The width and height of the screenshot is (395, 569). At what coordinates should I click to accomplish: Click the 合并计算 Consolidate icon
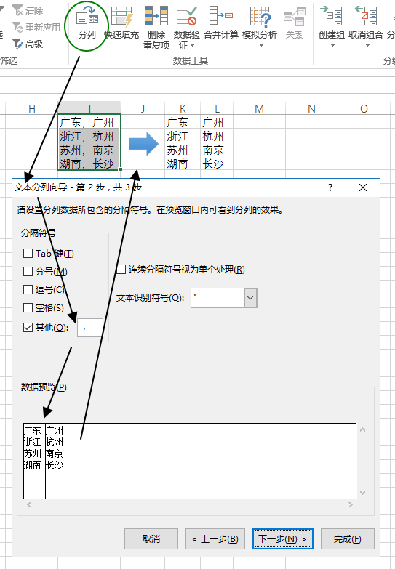221,15
